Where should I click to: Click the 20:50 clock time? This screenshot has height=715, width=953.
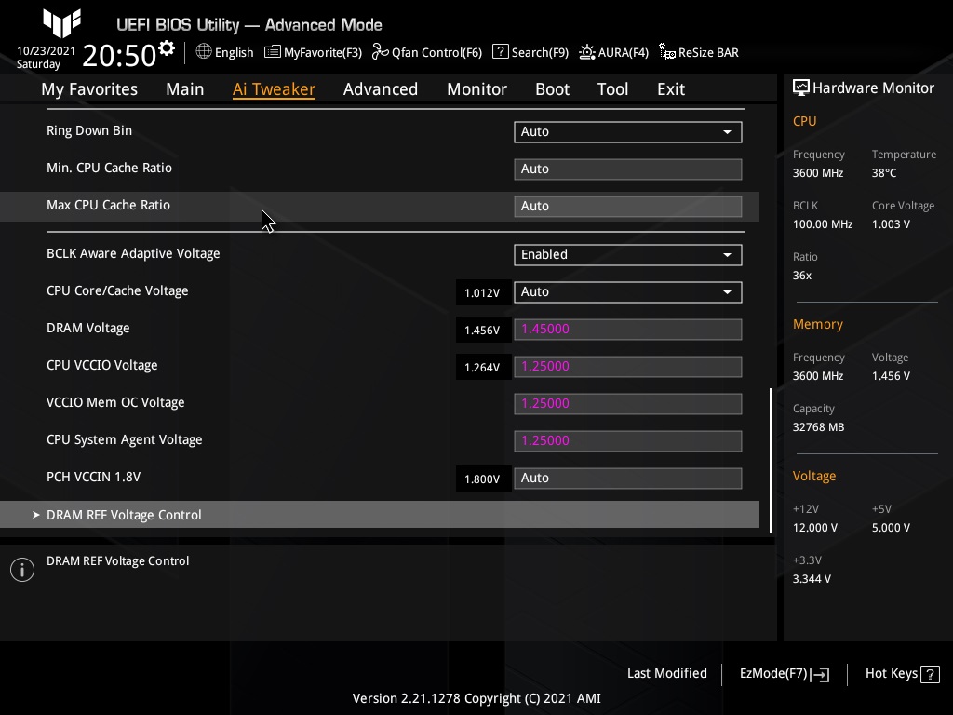click(x=119, y=55)
